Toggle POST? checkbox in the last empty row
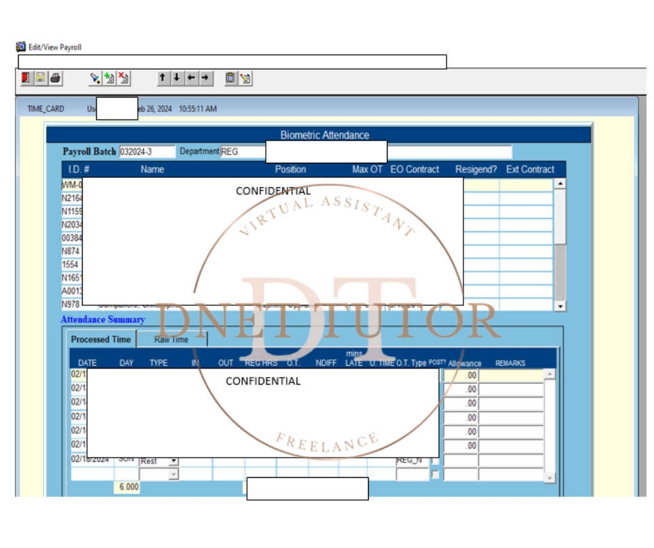Screen dimensions: 654x548 435,474
